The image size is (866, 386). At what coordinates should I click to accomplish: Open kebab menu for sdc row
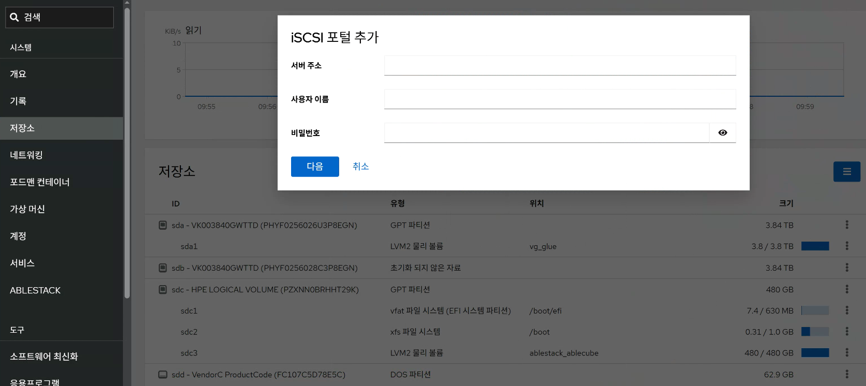coord(847,289)
